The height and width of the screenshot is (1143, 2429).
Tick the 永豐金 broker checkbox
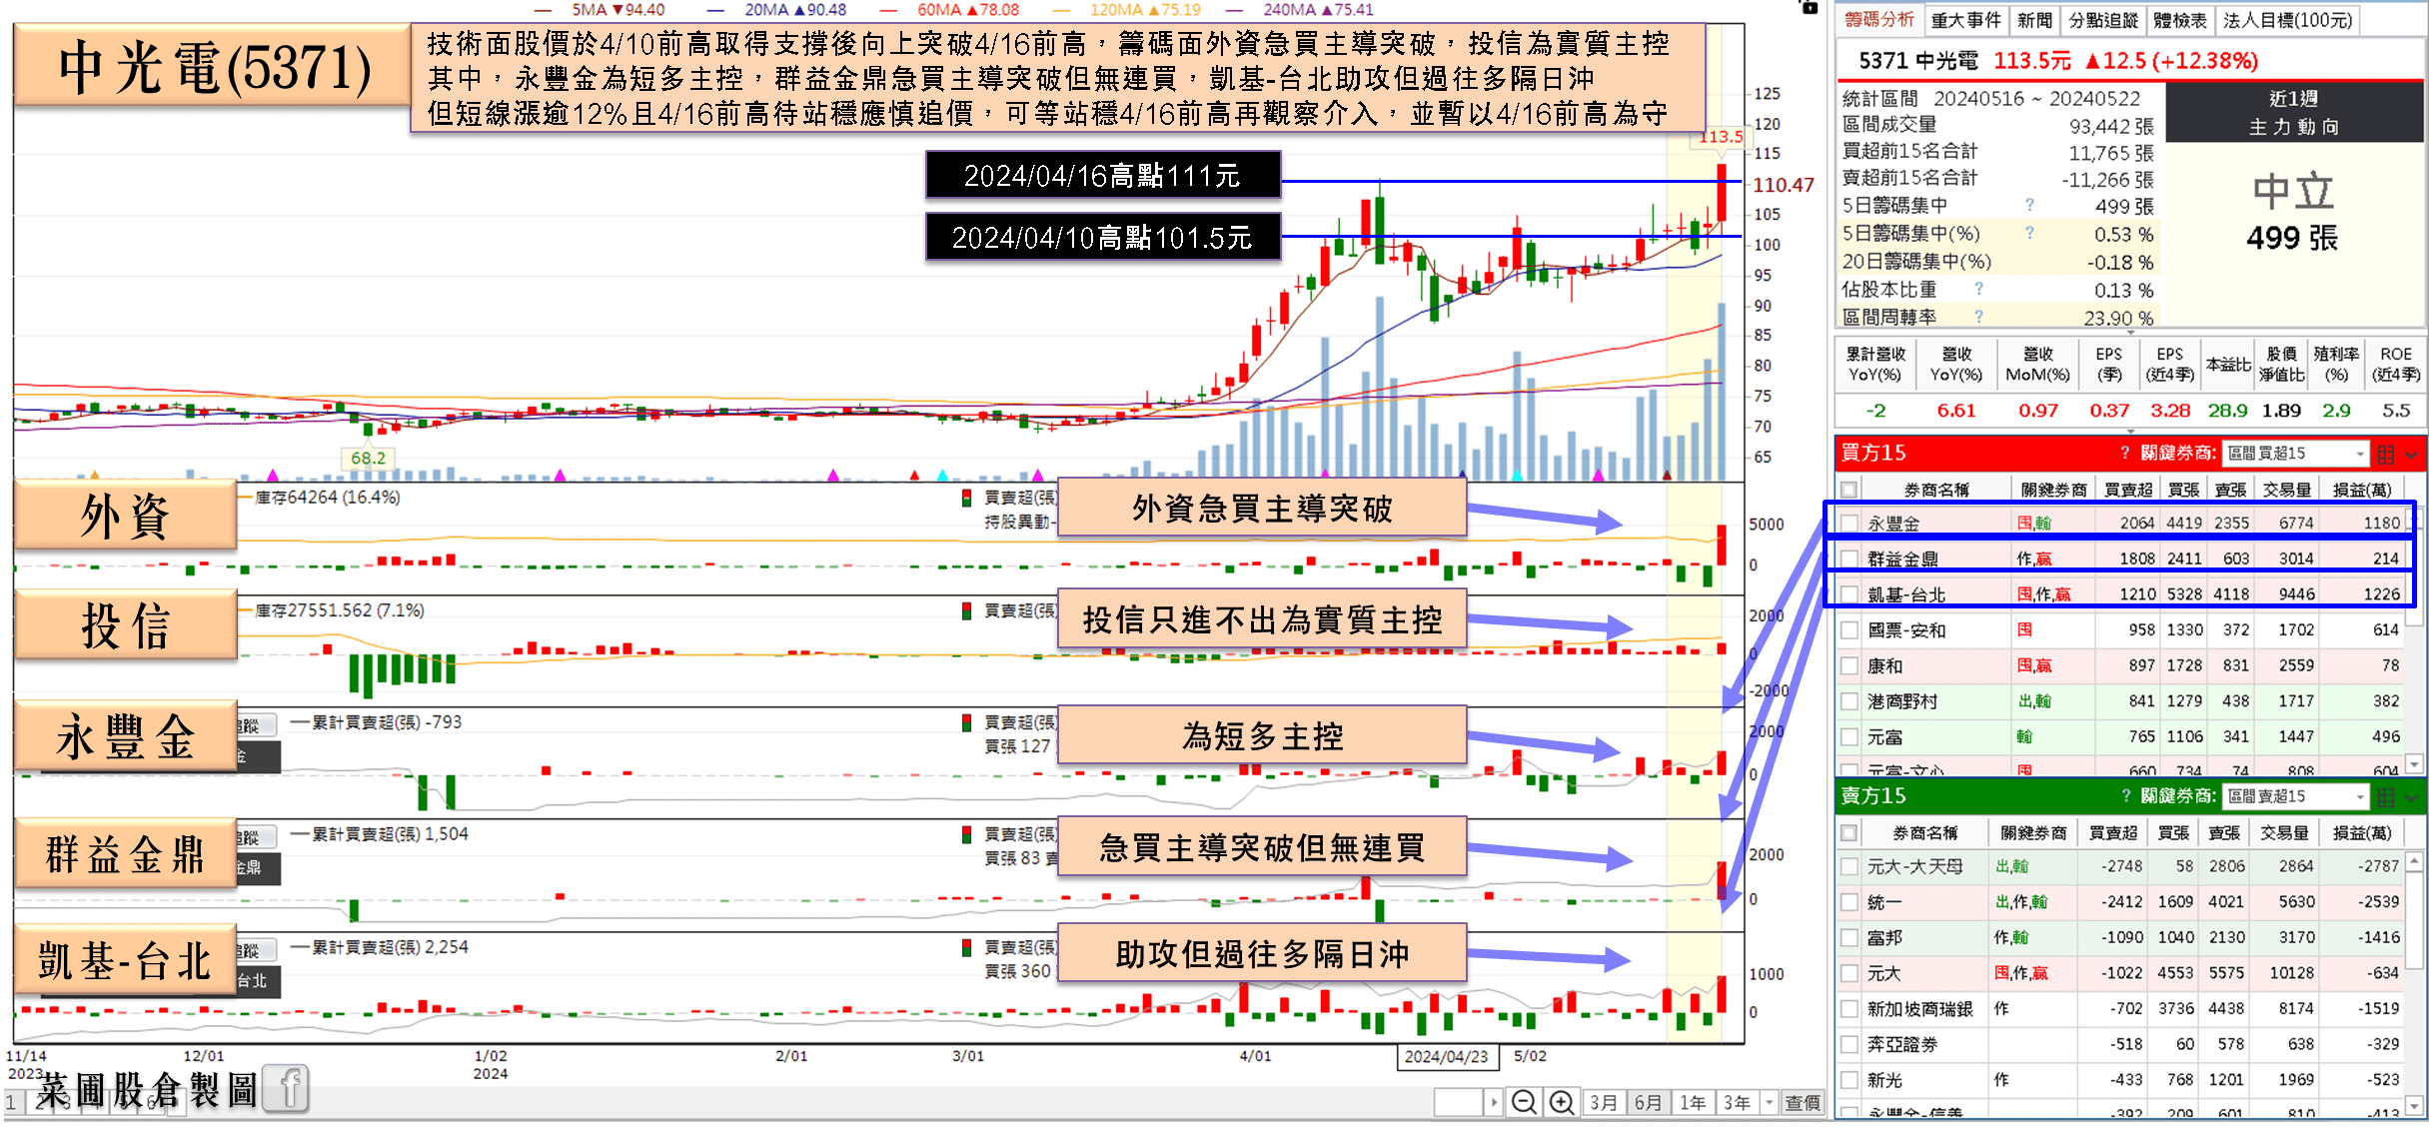click(x=1849, y=524)
